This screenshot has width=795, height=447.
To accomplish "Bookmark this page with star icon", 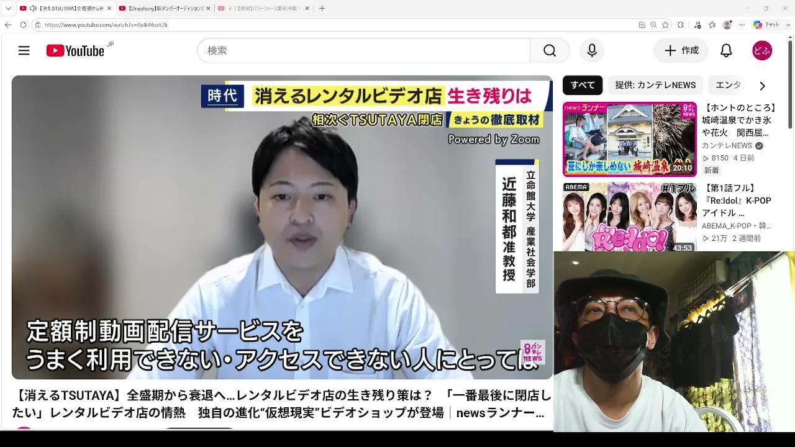I will pyautogui.click(x=666, y=25).
